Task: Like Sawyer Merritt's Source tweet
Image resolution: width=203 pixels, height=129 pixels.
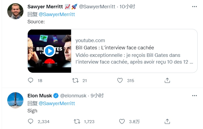Action: click(120, 80)
